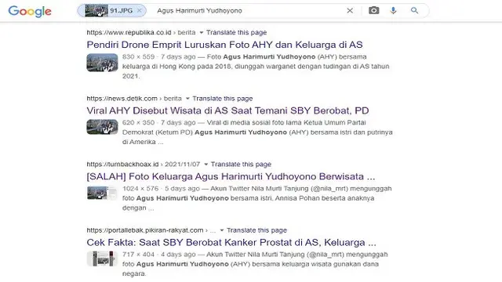Click the '620 × 350' image size text
Screen dimensions: 502x282
click(x=138, y=122)
